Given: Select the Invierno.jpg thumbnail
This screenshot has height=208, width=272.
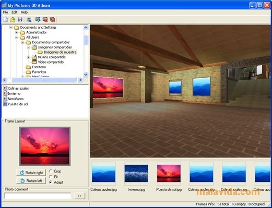Looking at the screenshot, I should [136, 174].
